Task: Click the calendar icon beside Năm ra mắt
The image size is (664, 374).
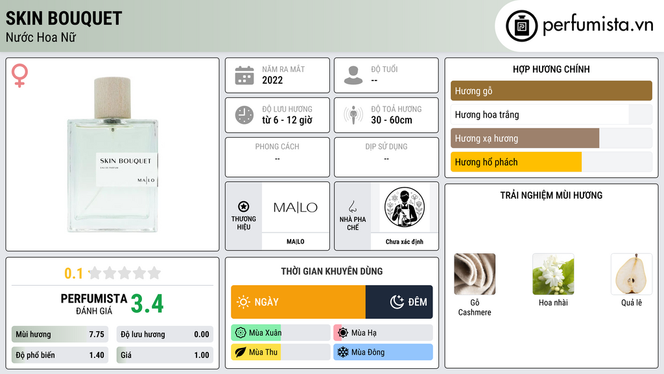Action: [244, 75]
